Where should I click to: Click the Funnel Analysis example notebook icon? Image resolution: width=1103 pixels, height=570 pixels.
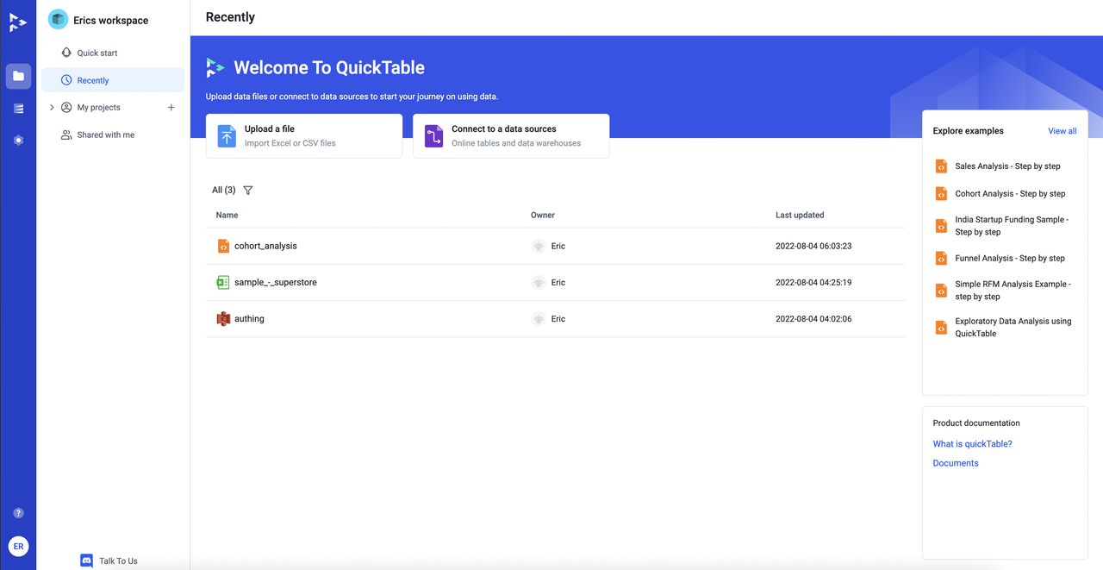click(x=941, y=258)
